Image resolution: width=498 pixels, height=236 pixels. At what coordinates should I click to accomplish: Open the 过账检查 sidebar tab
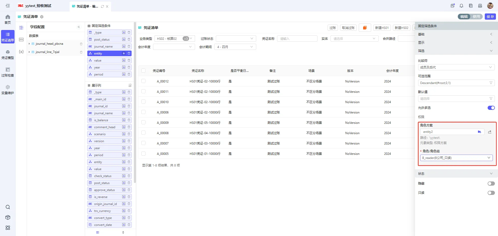coord(8,72)
